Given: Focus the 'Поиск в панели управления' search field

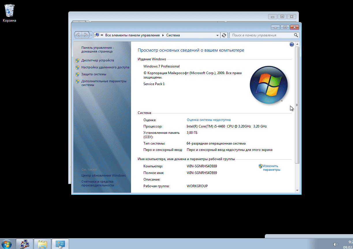Looking at the screenshot, I should coord(262,35).
